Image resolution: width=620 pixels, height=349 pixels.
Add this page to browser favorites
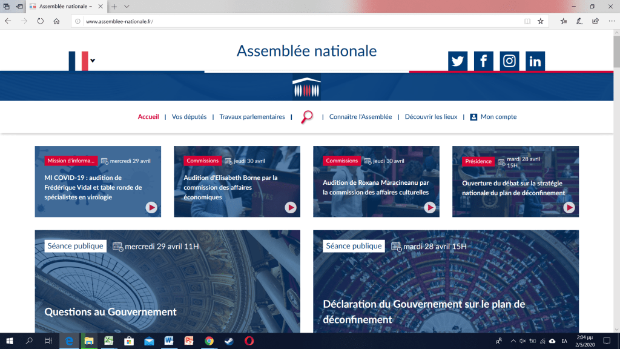pyautogui.click(x=541, y=21)
